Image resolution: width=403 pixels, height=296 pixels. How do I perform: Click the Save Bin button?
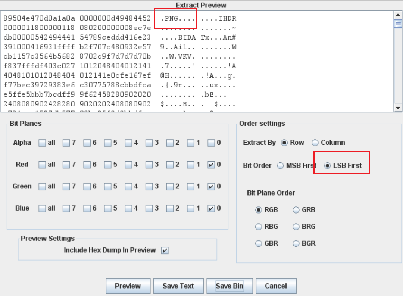coord(229,286)
